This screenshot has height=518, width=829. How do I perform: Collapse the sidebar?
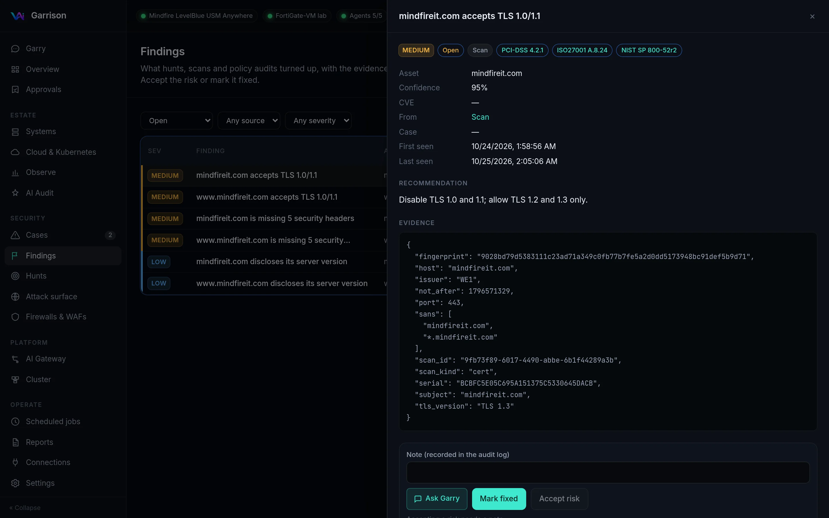click(x=25, y=508)
